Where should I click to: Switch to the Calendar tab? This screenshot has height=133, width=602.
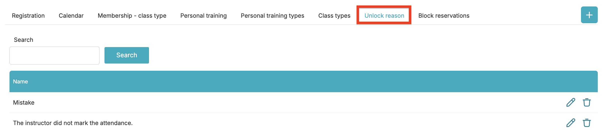(x=71, y=16)
